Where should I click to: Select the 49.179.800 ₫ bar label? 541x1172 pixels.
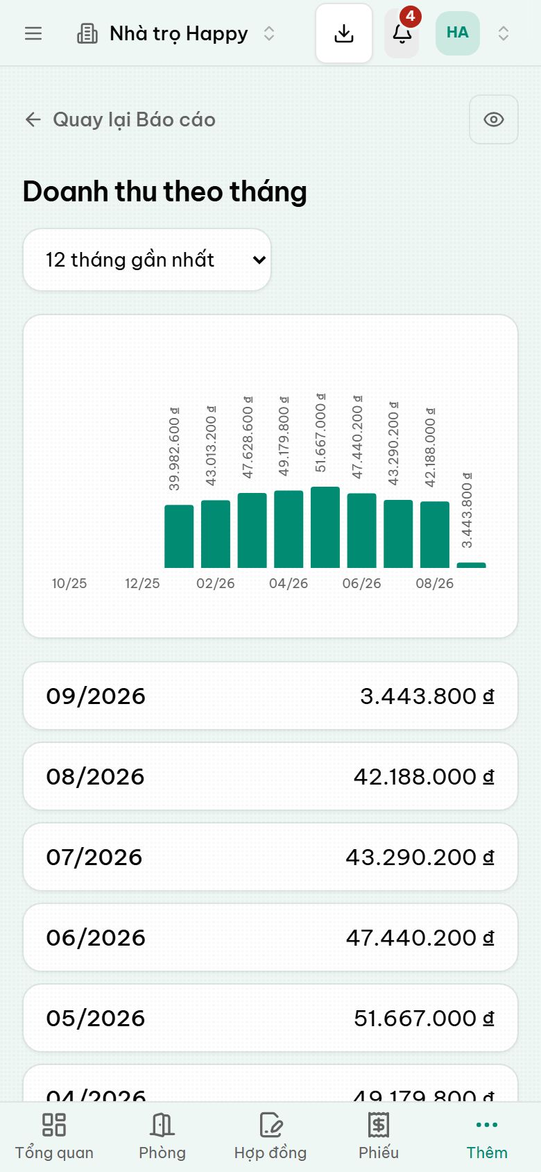click(284, 436)
